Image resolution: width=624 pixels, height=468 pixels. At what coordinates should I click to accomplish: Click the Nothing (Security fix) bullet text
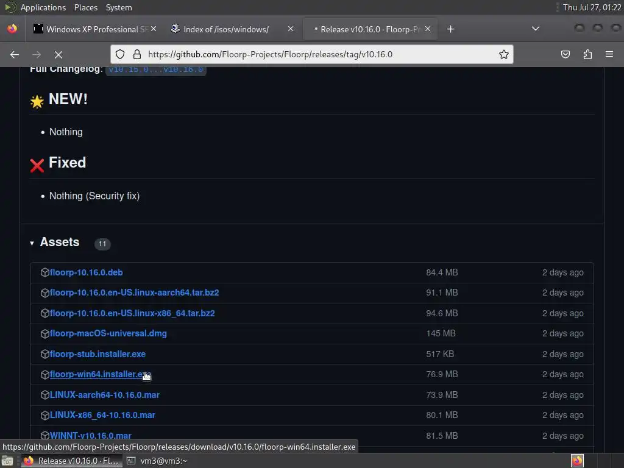(94, 196)
